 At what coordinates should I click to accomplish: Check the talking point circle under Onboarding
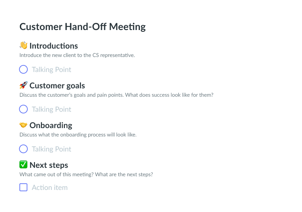click(23, 149)
